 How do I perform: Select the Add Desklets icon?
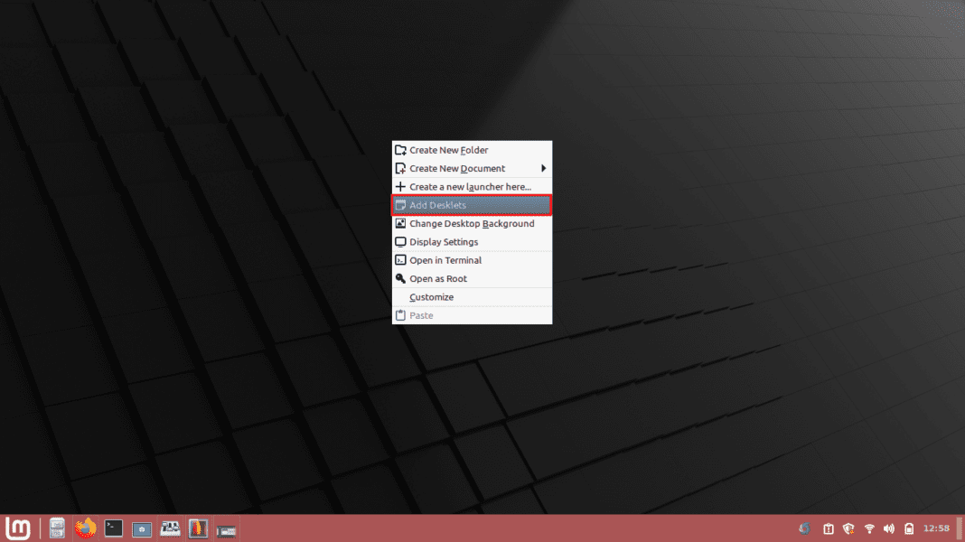(x=400, y=205)
